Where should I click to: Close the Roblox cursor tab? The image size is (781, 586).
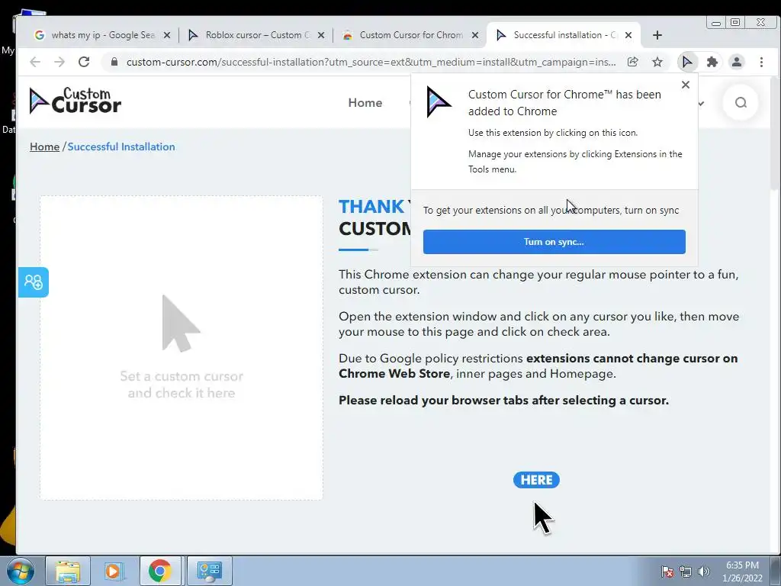point(321,35)
